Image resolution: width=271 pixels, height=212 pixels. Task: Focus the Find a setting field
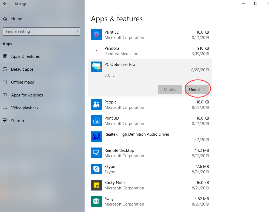tap(41, 31)
